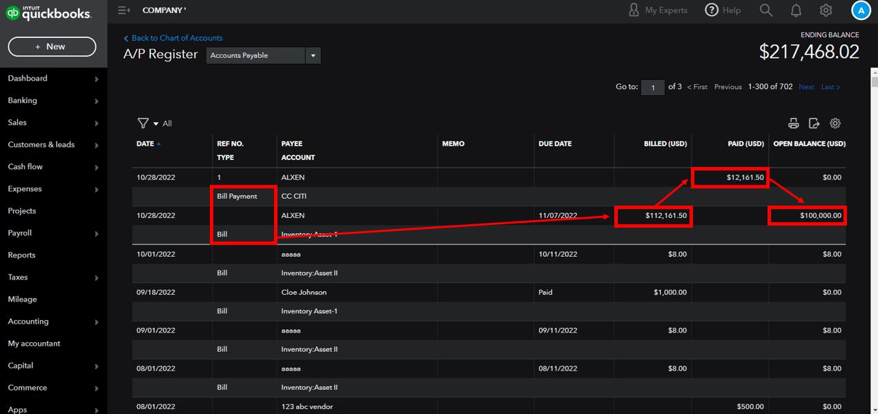Open the notifications bell icon
The height and width of the screenshot is (414, 878).
(796, 10)
